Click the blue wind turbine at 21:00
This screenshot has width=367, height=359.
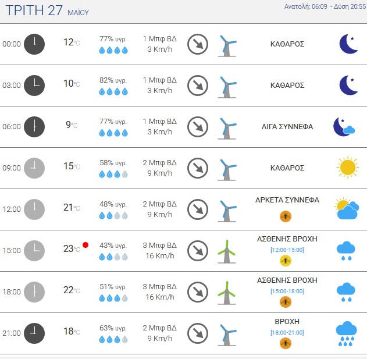(x=227, y=335)
